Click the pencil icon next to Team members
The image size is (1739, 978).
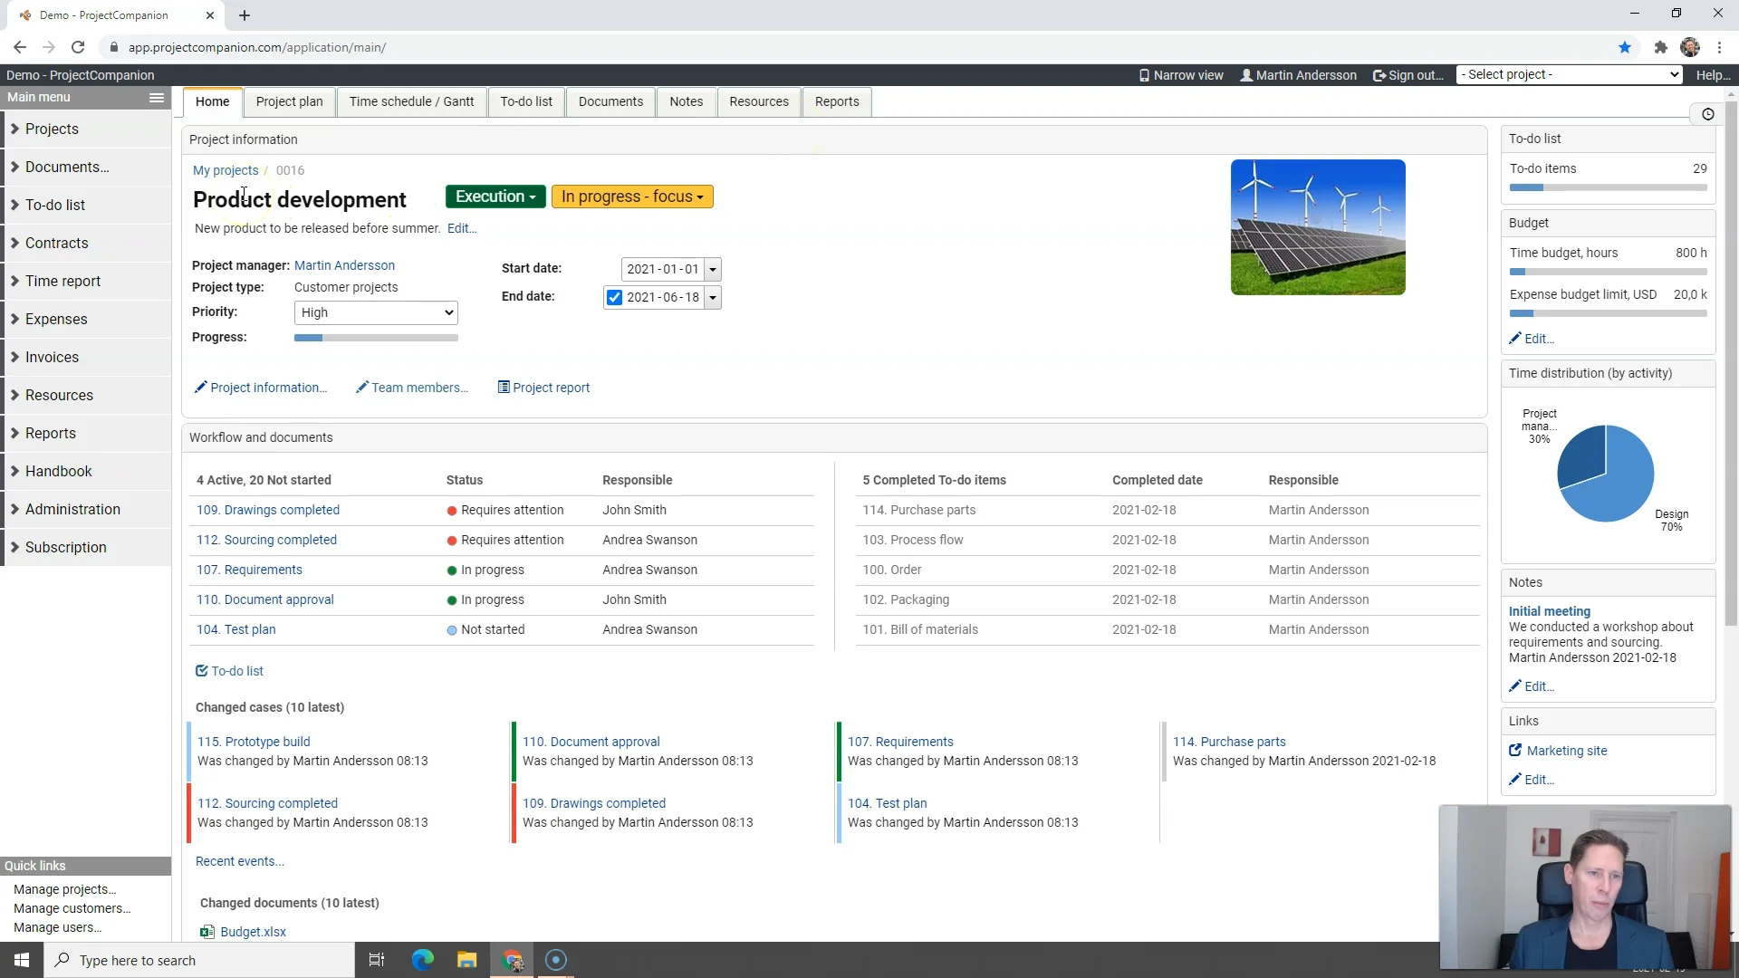pos(360,388)
